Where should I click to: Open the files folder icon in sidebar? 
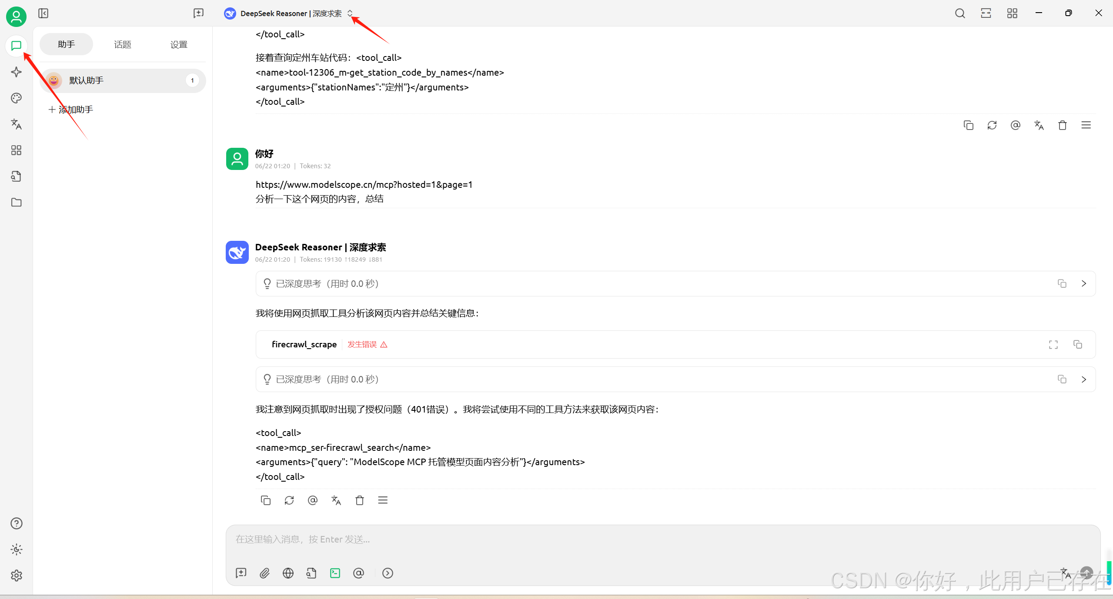[x=16, y=202]
